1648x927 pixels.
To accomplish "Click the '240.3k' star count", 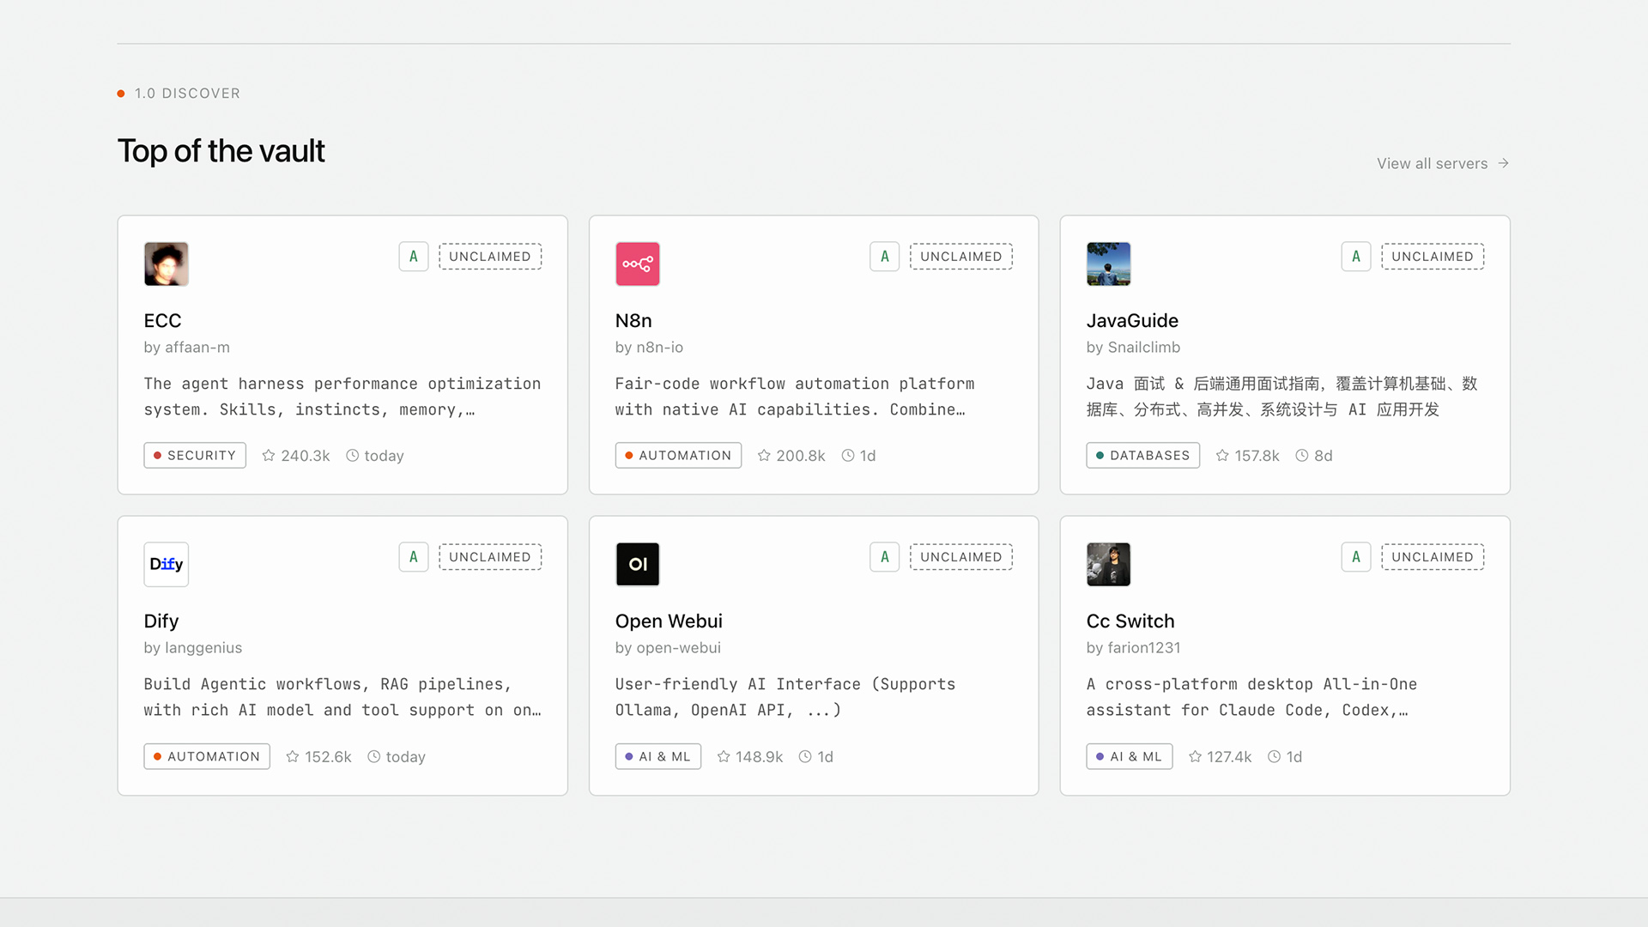I will click(x=306, y=456).
